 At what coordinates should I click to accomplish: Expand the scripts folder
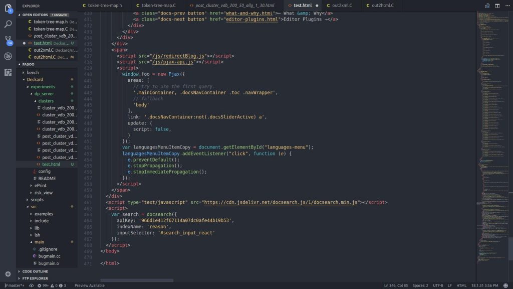coord(28,200)
